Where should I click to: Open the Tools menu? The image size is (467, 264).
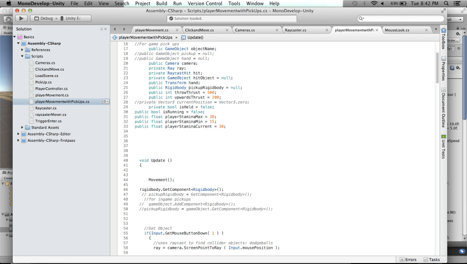point(234,3)
